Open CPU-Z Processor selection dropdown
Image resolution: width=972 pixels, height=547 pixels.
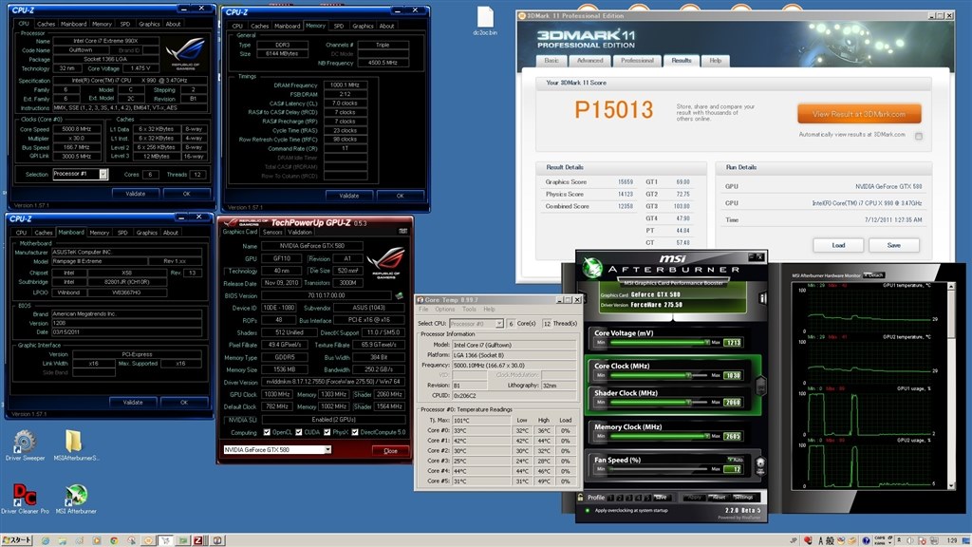103,175
